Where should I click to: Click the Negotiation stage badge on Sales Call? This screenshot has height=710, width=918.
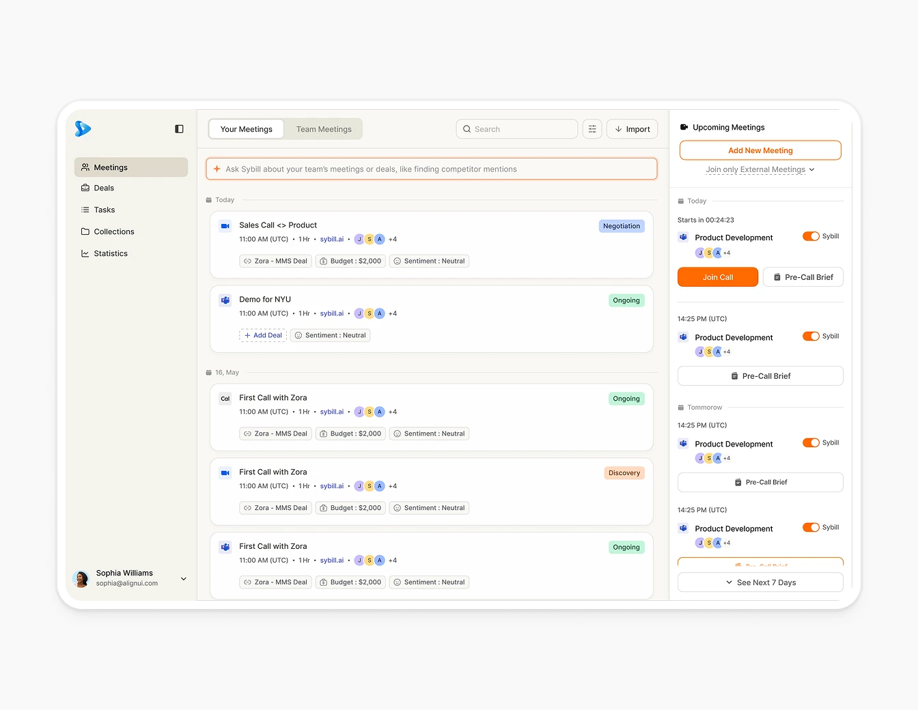coord(621,226)
